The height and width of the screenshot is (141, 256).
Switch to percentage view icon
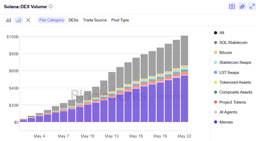pyautogui.click(x=28, y=20)
